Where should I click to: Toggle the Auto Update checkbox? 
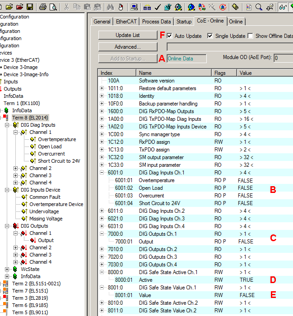pyautogui.click(x=169, y=36)
